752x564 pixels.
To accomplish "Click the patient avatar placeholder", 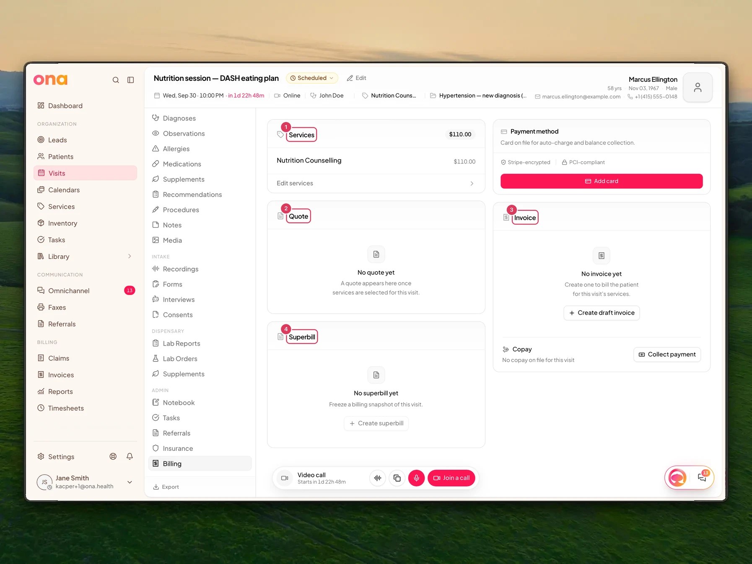I will pyautogui.click(x=698, y=87).
